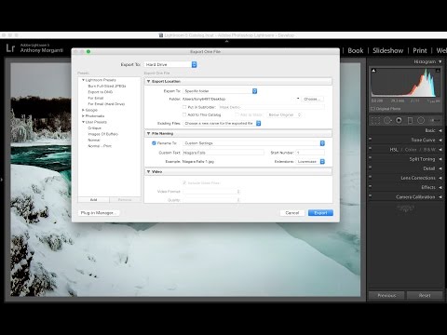The width and height of the screenshot is (447, 335).
Task: Select the Radial Filter tool
Action: 421,120
